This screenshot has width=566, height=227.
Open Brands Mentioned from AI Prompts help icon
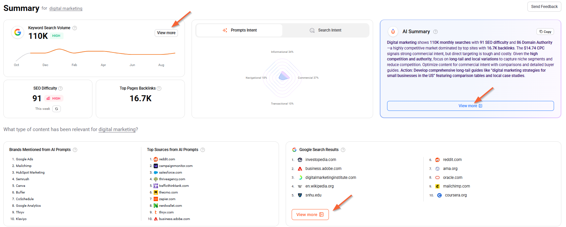(x=75, y=150)
